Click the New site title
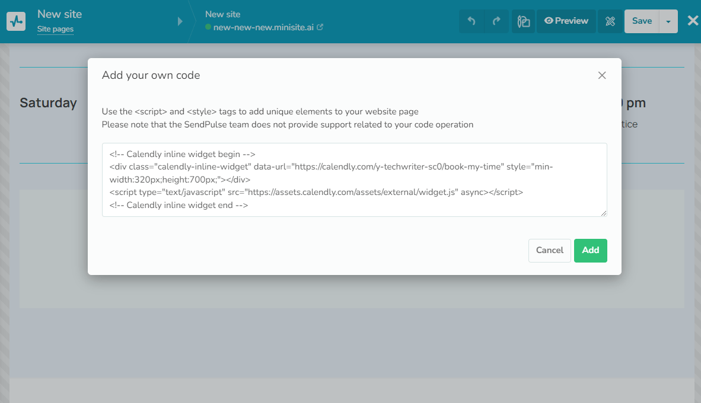Viewport: 701px width, 403px height. 59,14
